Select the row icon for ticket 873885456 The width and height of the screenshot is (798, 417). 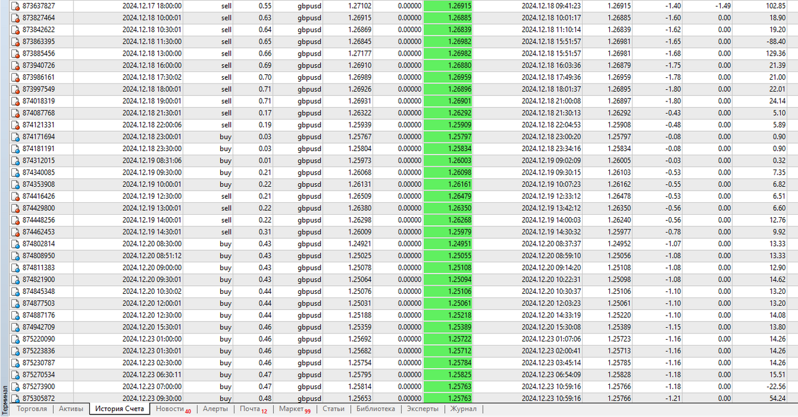click(x=15, y=54)
